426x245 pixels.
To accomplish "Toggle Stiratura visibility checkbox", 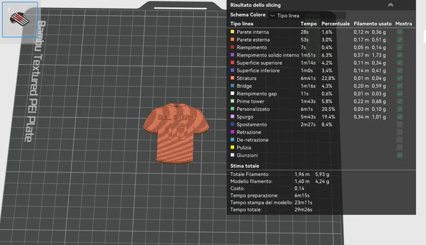I will pyautogui.click(x=400, y=78).
